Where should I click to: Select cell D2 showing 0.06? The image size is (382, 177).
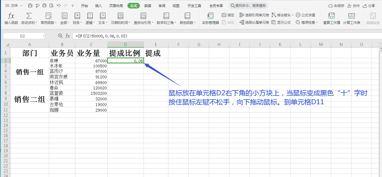point(125,61)
